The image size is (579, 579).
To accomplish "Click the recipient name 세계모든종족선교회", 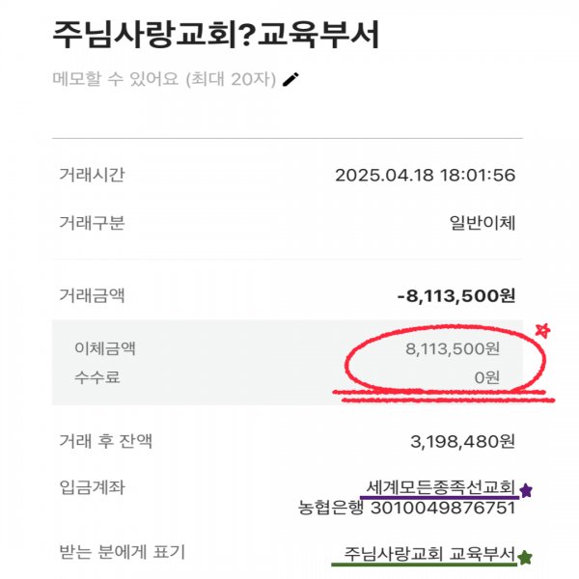I will tap(441, 487).
